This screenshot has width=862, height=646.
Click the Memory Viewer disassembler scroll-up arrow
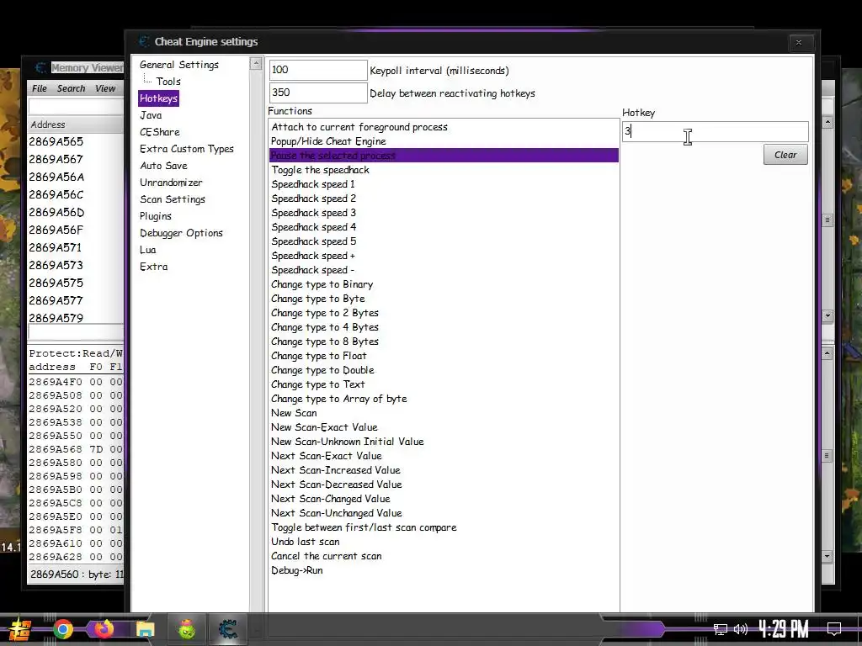coord(827,123)
